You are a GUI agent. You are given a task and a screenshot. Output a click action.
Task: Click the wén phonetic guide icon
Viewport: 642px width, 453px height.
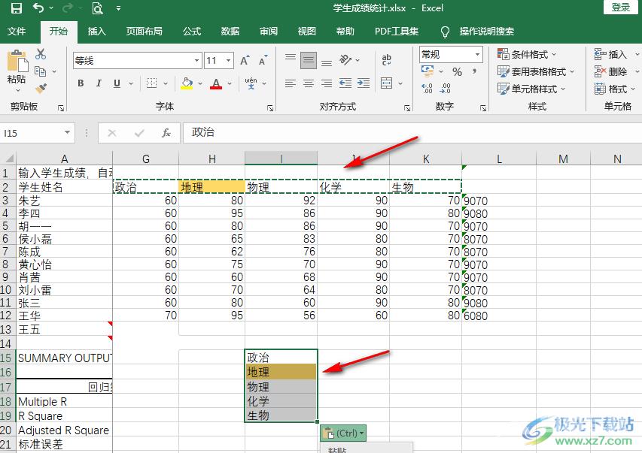point(251,83)
